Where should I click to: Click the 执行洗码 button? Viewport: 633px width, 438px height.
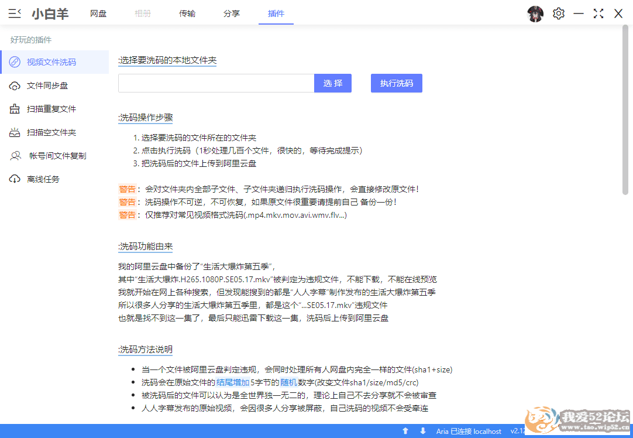[x=397, y=83]
